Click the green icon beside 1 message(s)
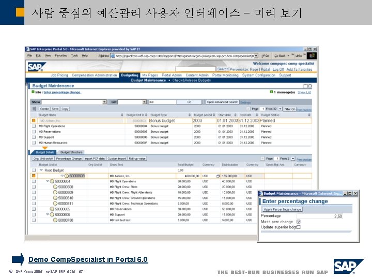Screen dimensions: 372x279 point(271,92)
